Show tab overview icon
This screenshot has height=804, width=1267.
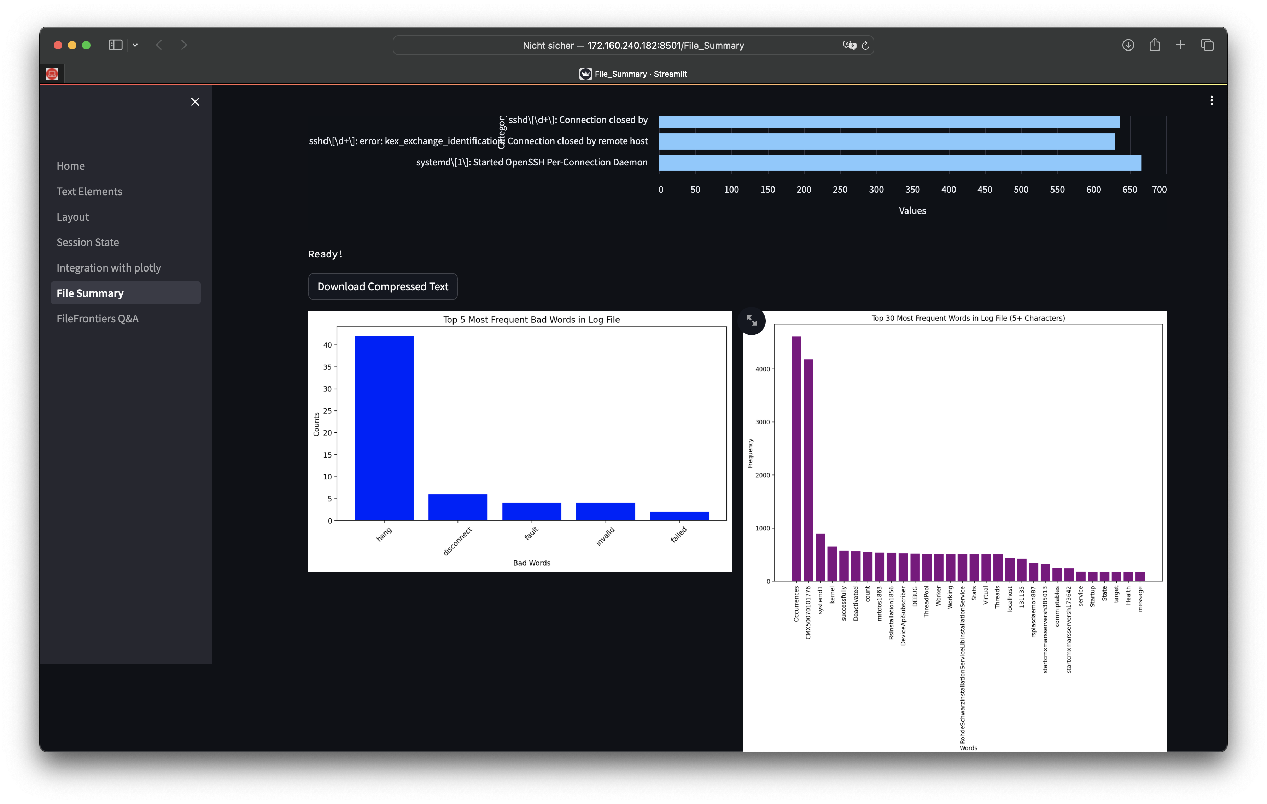click(x=1207, y=45)
